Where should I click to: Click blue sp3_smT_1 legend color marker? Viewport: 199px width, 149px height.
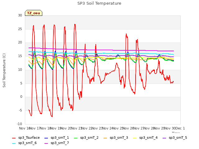46,138
